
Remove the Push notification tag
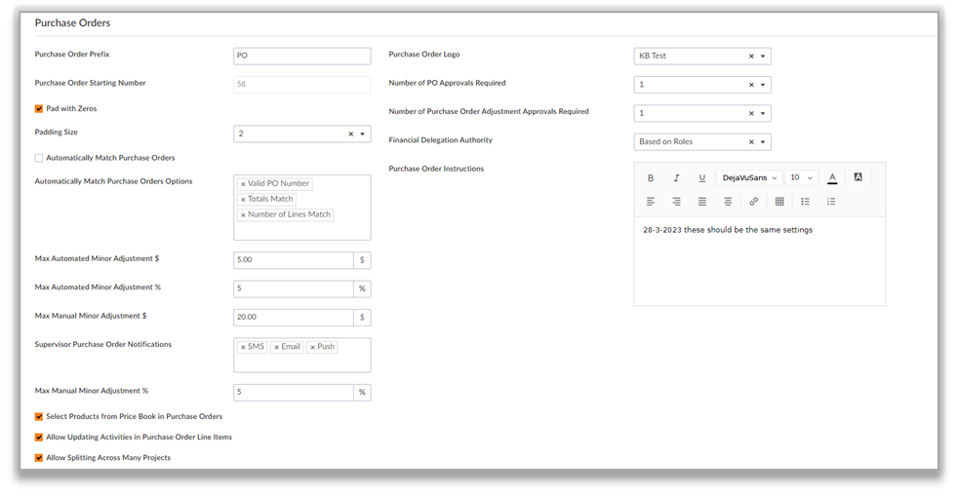coord(313,347)
